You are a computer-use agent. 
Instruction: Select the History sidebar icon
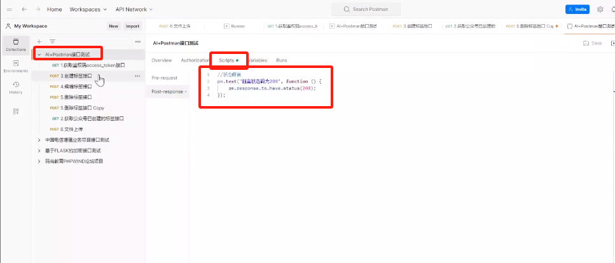[x=16, y=88]
